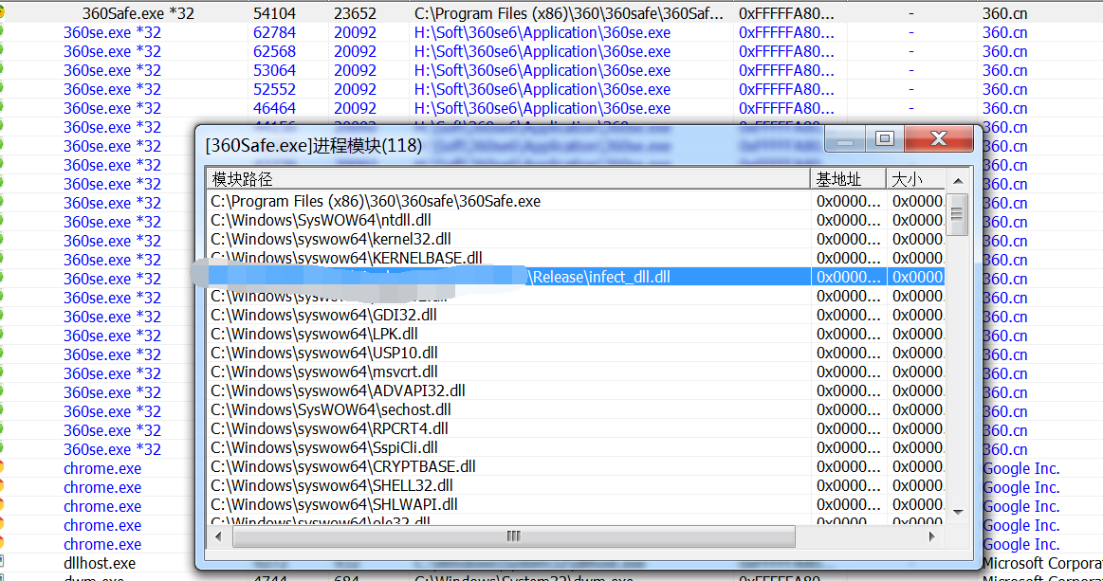1103x581 pixels.
Task: Select the CRYPTBASE.dll module row
Action: tap(576, 467)
